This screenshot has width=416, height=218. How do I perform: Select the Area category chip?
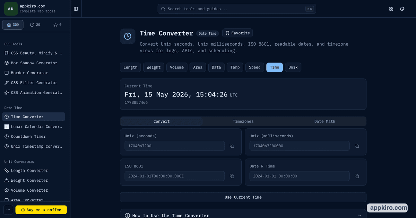point(198,67)
